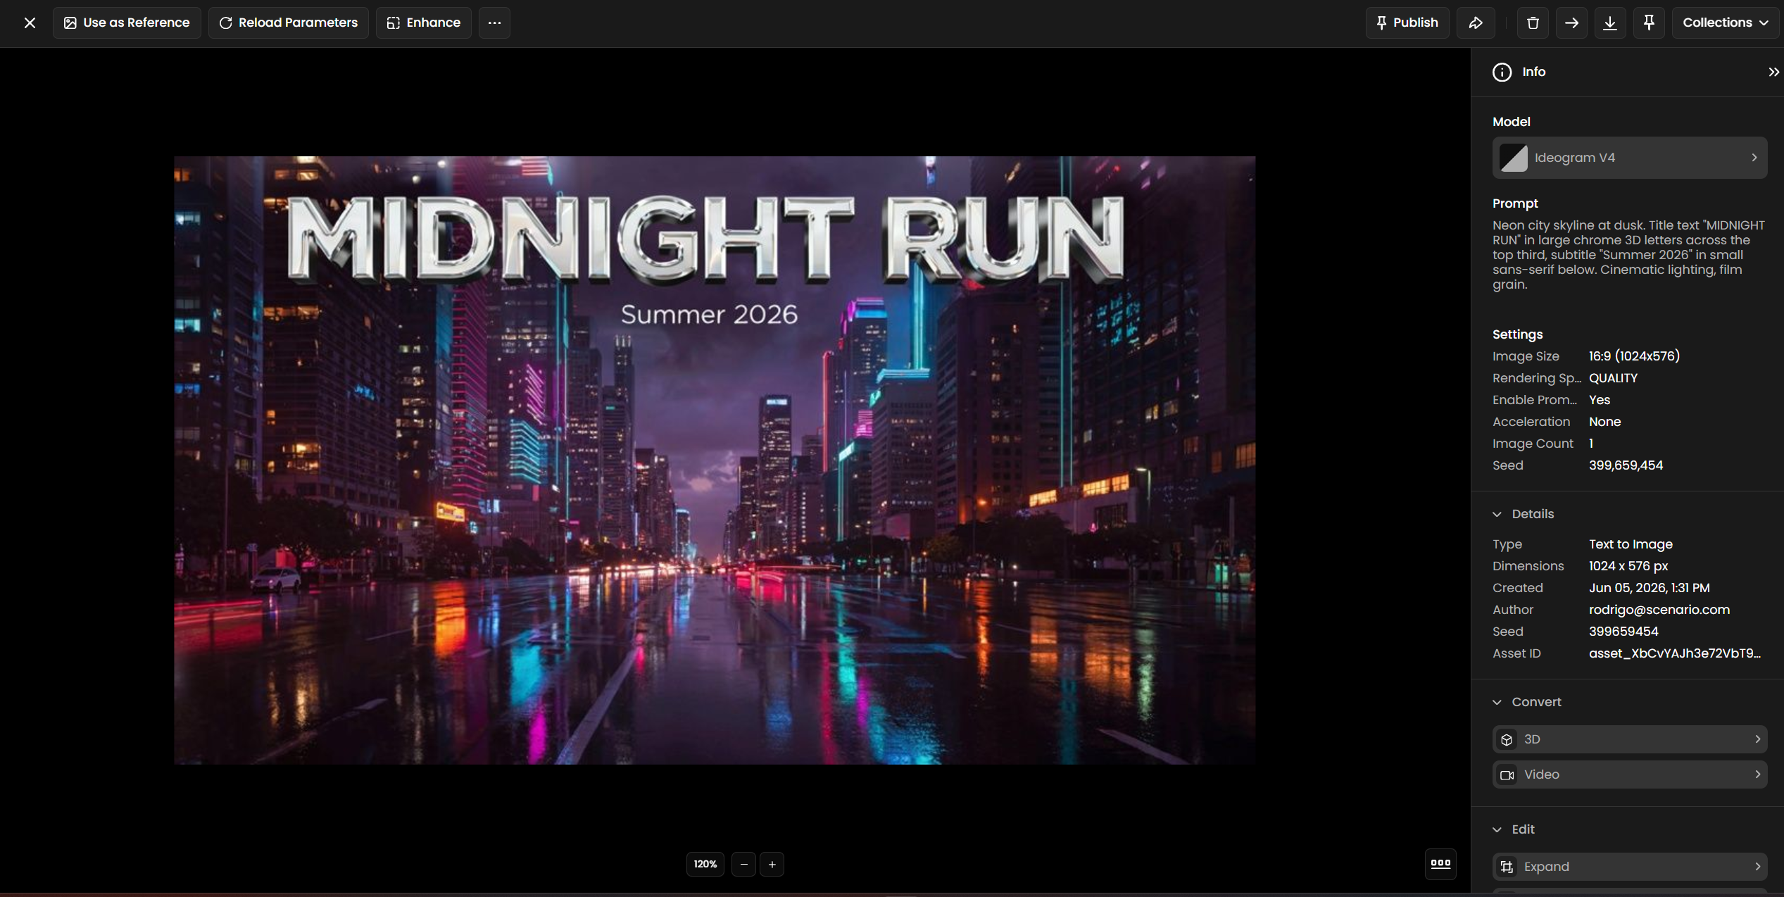Click the Settings section heading
Viewport: 1784px width, 897px height.
pos(1517,334)
